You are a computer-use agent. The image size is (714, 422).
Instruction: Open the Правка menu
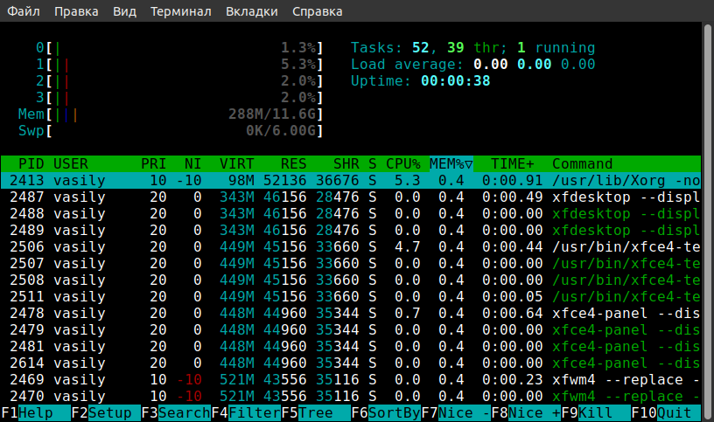[x=76, y=11]
